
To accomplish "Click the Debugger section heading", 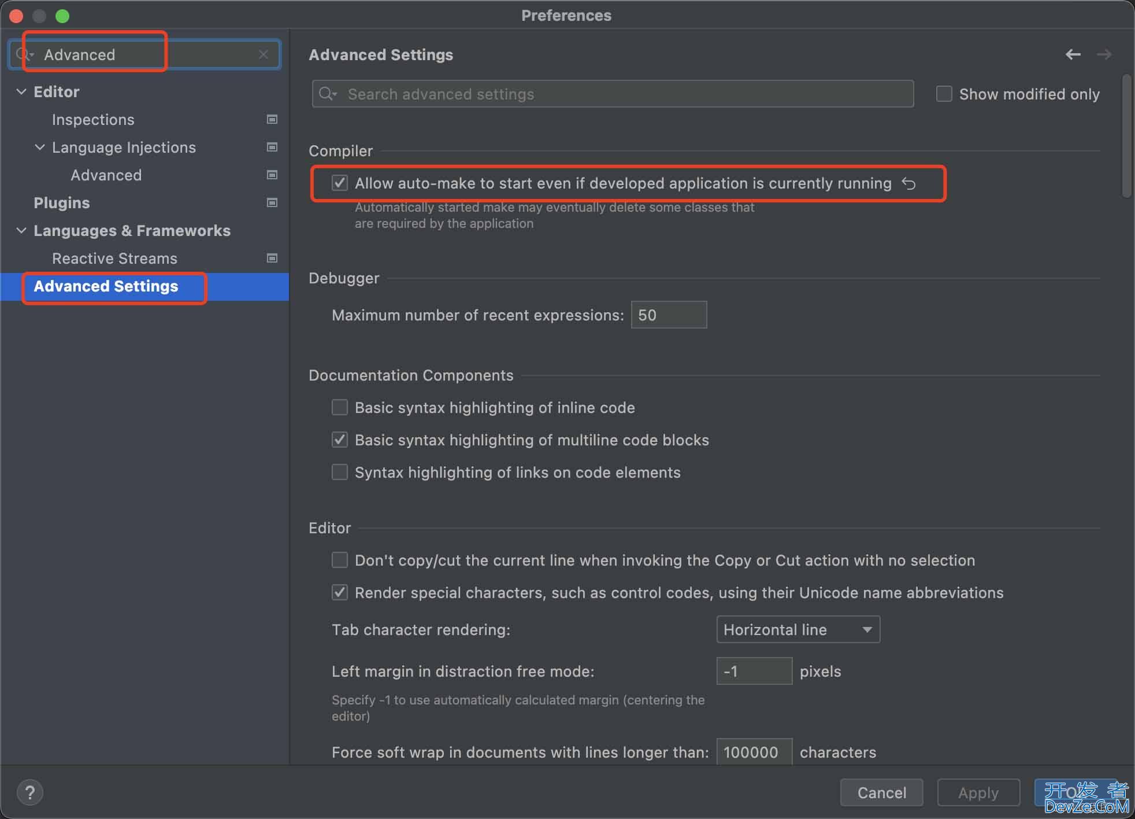I will pyautogui.click(x=344, y=278).
